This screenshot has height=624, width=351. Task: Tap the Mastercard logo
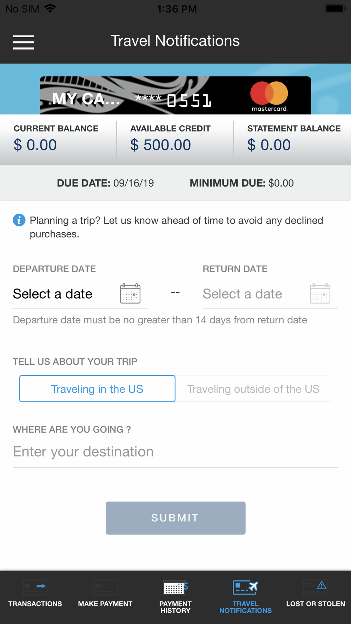pyautogui.click(x=269, y=96)
